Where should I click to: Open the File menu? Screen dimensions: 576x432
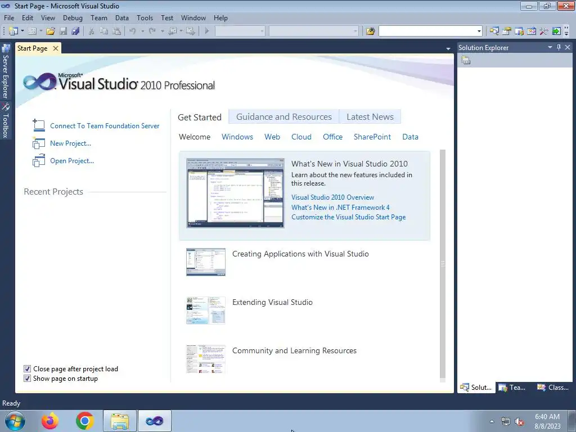(x=9, y=17)
